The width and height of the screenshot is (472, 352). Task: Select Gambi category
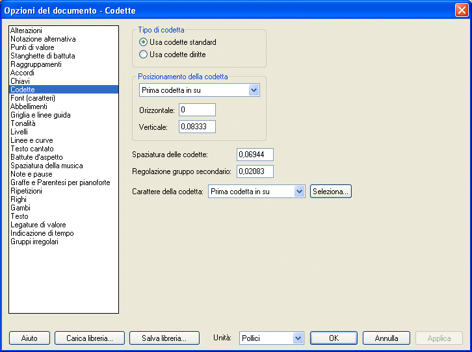tap(64, 207)
